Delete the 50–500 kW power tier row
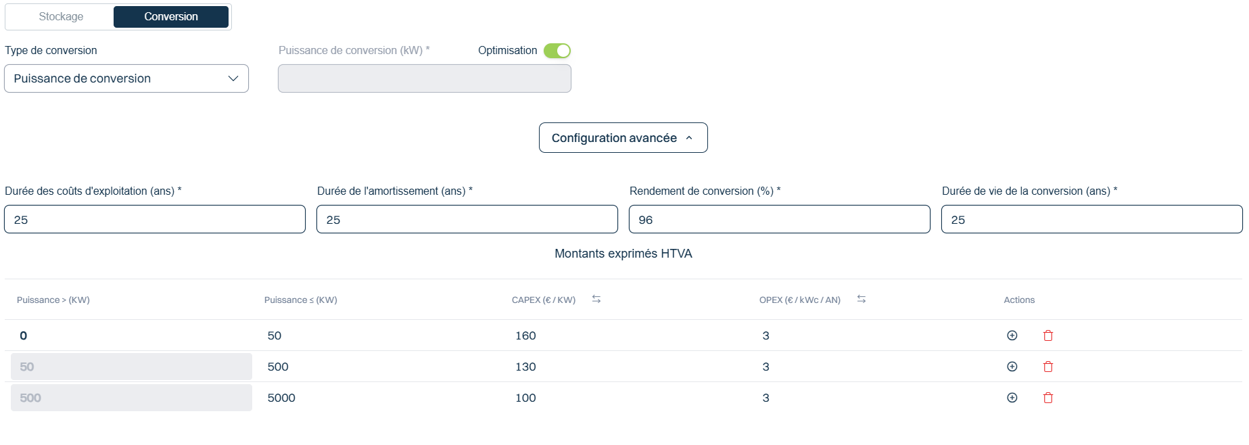Viewport: 1249px width, 445px height. (x=1048, y=367)
